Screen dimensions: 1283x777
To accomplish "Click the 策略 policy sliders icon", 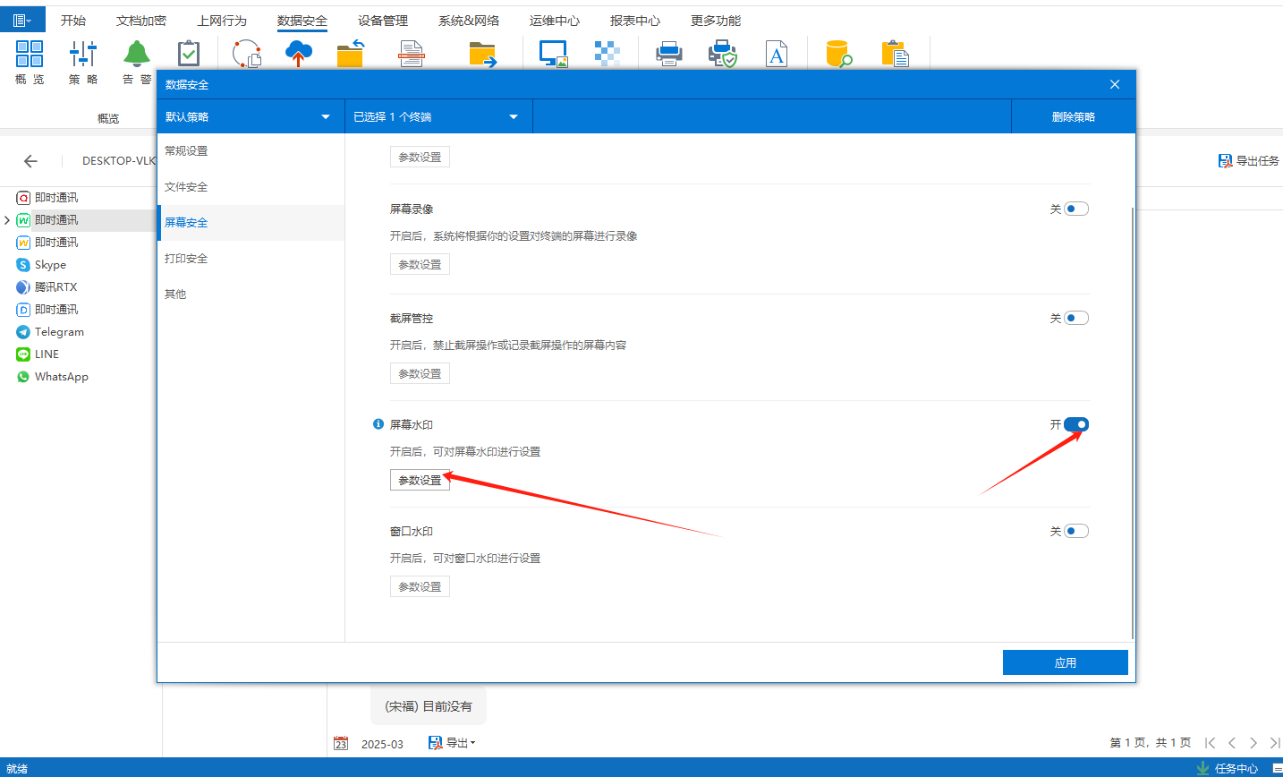I will [83, 55].
